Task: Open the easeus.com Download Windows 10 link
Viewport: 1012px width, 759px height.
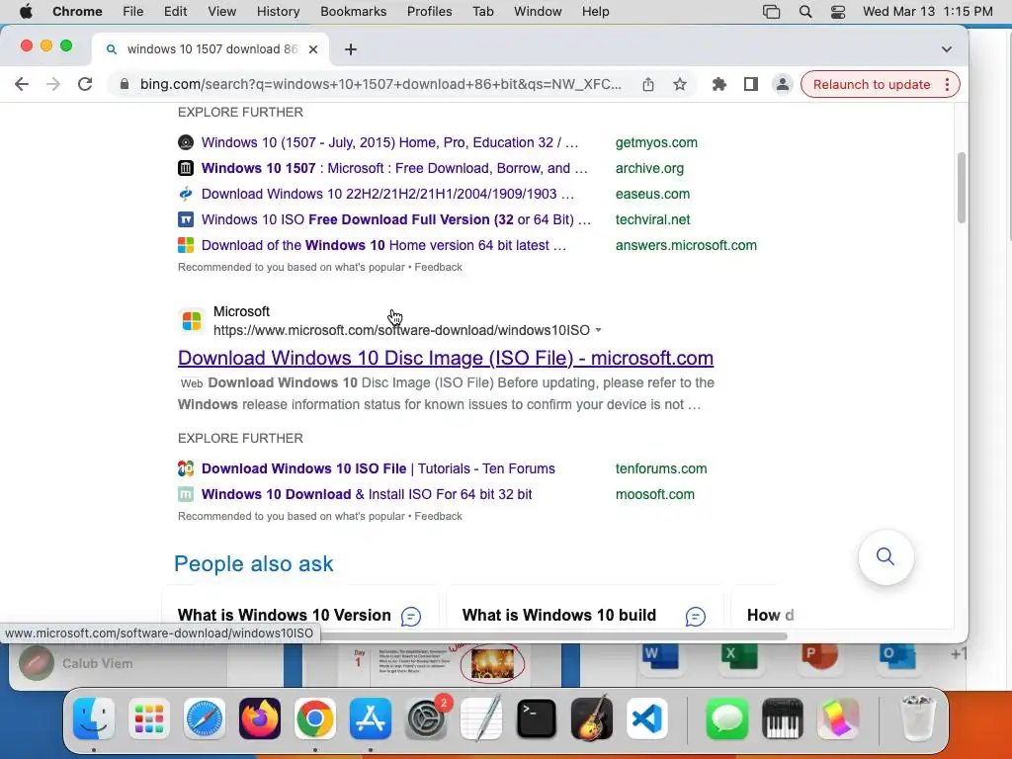Action: (387, 194)
